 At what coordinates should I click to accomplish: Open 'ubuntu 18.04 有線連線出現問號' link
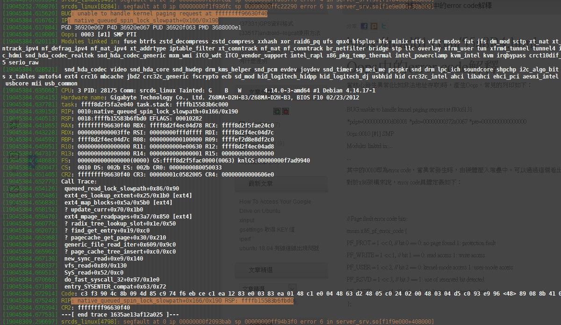280,248
